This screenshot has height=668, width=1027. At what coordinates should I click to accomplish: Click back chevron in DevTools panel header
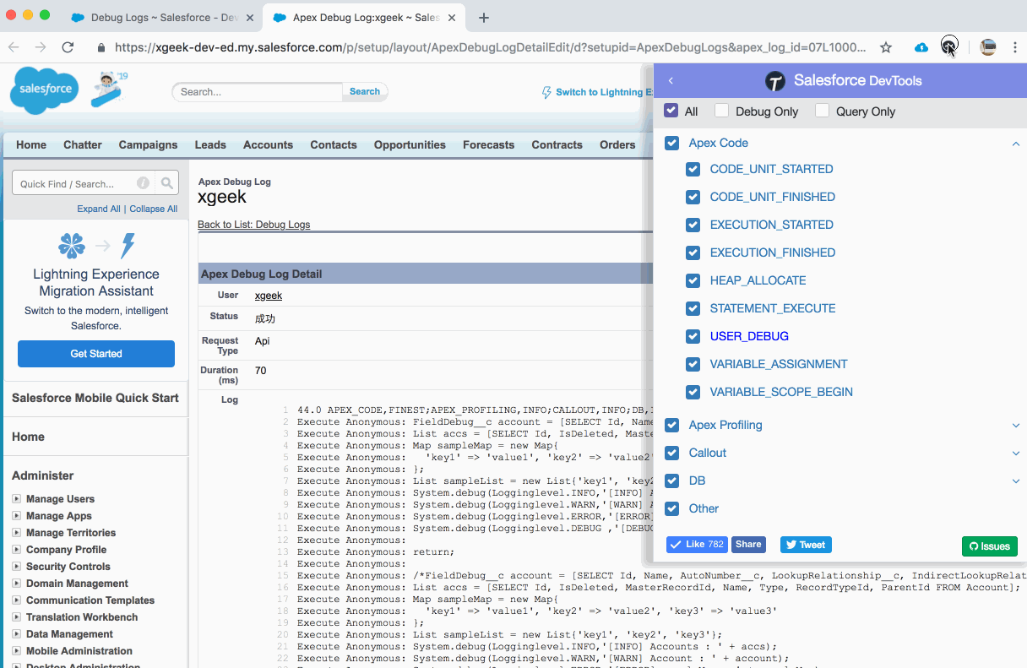[x=671, y=81]
